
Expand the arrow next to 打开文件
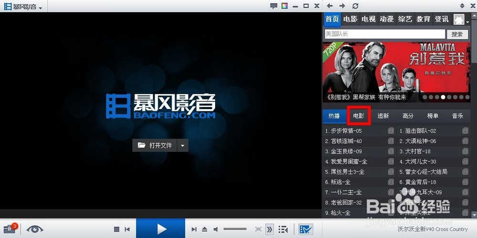[183, 145]
